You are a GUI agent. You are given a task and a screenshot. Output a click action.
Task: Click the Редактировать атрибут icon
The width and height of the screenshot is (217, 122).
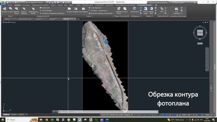point(33,9)
